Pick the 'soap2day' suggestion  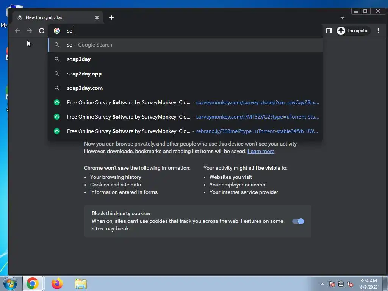click(x=185, y=59)
